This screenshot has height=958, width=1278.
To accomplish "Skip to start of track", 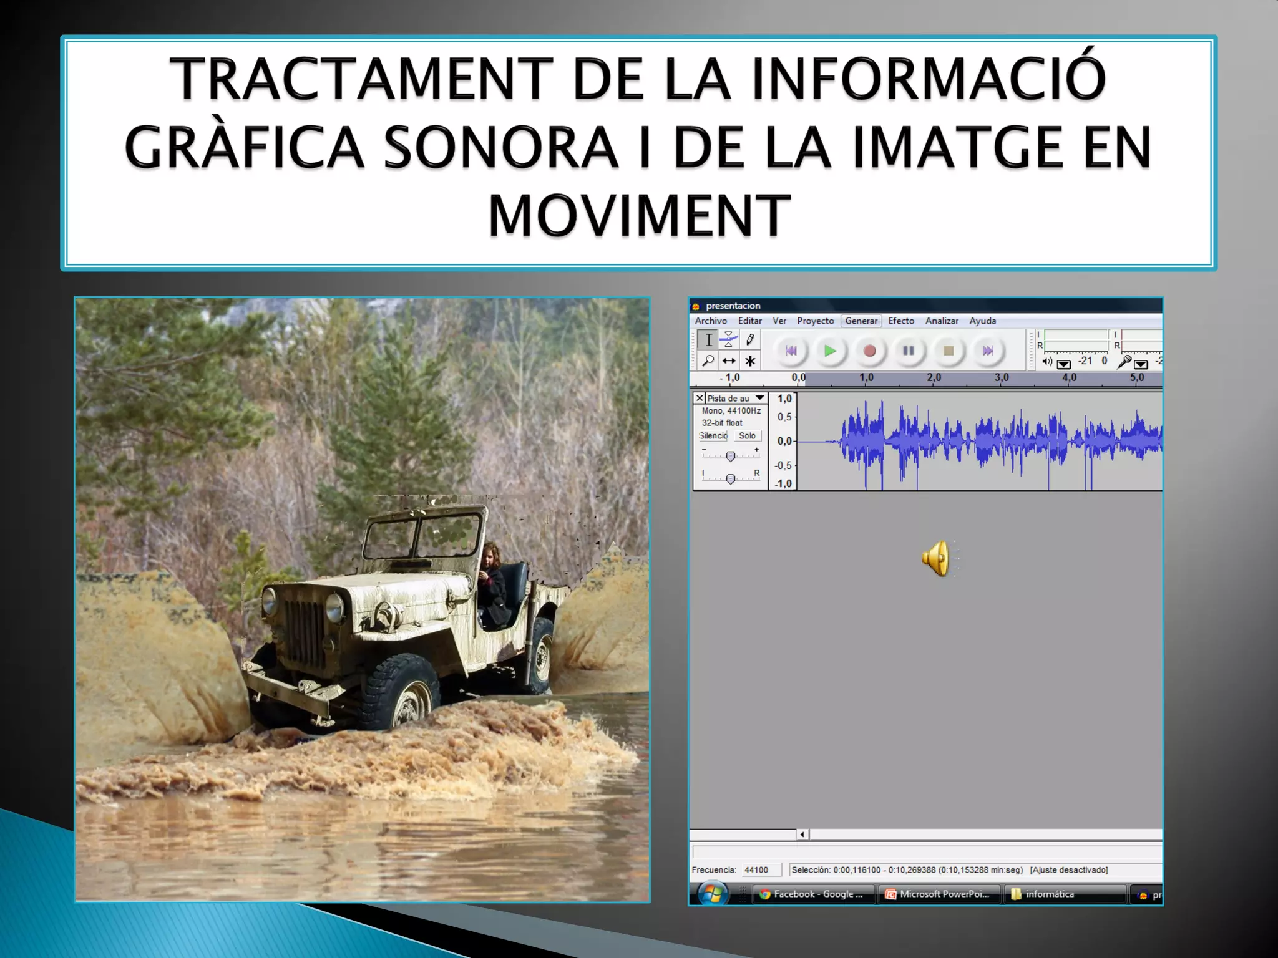I will tap(791, 351).
